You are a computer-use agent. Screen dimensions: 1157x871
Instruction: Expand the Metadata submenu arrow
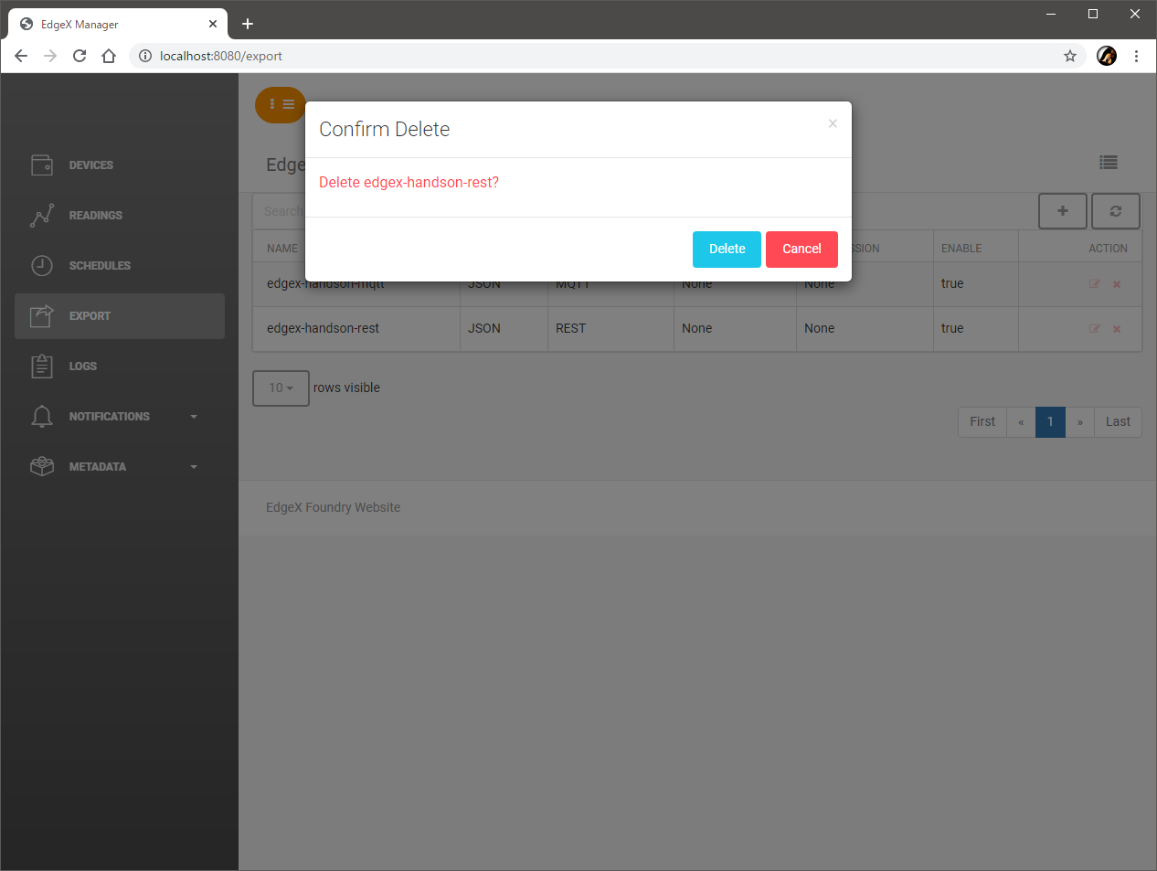coord(194,467)
